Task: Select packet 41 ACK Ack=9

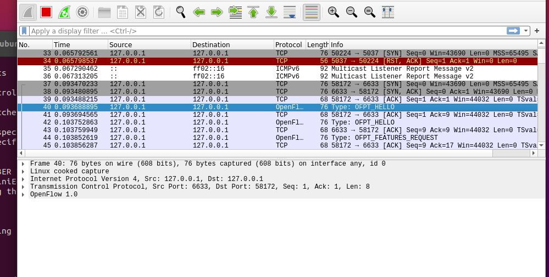Action: [278, 115]
